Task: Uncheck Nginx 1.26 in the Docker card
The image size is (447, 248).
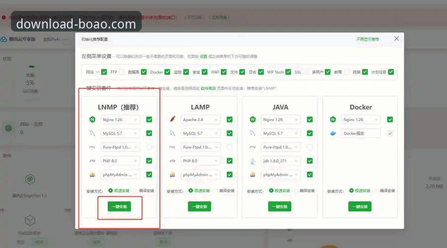Action: tap(390, 119)
